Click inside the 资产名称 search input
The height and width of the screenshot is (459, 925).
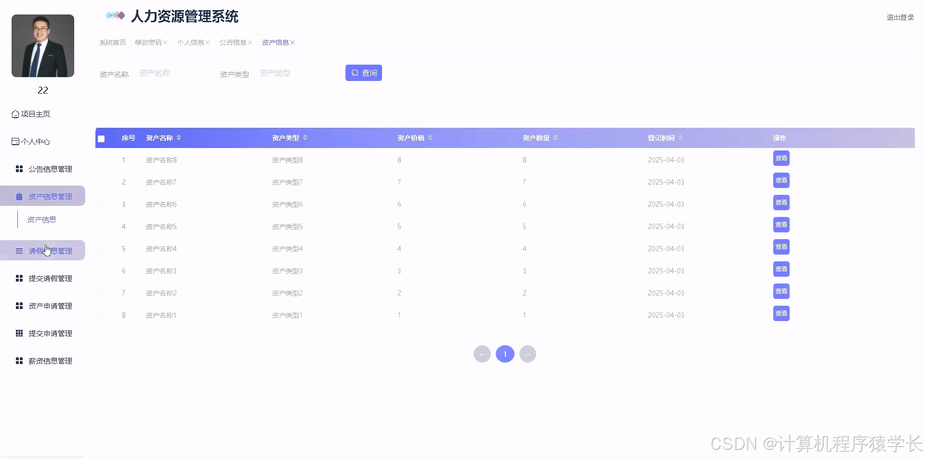tap(173, 73)
